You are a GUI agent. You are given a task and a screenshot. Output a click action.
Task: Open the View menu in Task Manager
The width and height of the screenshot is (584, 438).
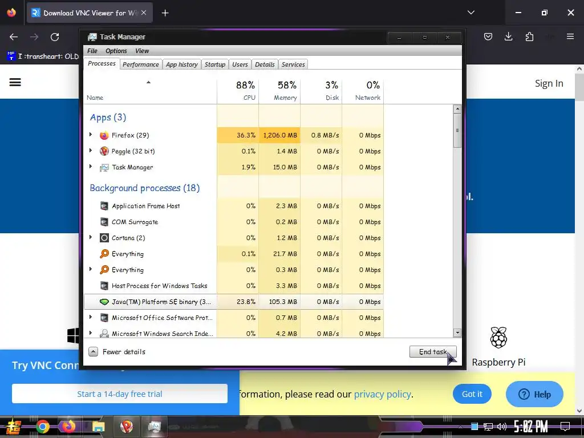tap(142, 51)
